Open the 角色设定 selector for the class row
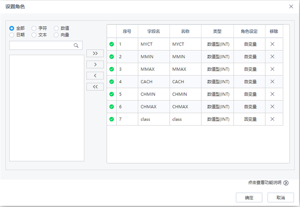300x207 pixels. [249, 119]
